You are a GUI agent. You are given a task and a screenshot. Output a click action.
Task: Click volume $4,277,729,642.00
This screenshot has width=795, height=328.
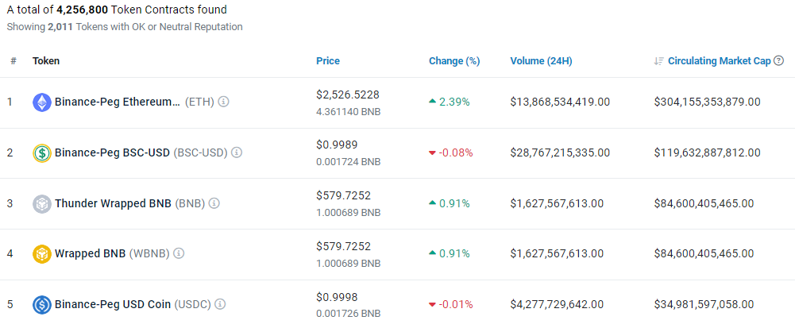pos(557,305)
